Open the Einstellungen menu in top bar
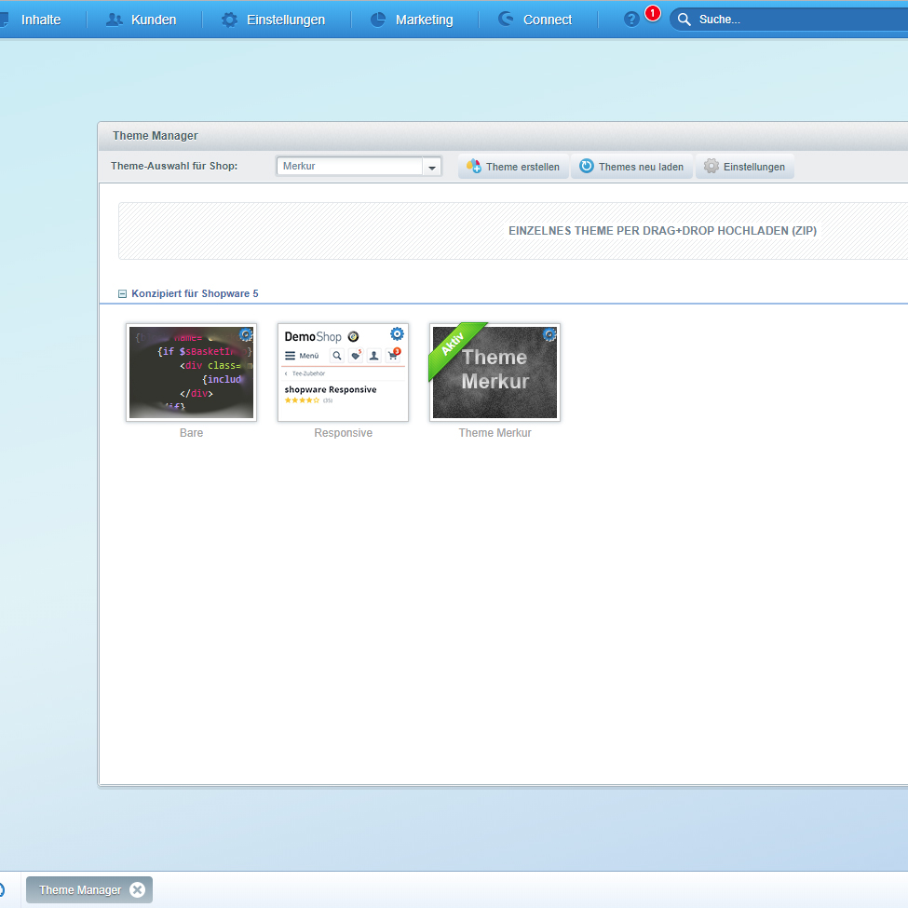The width and height of the screenshot is (908, 908). point(274,20)
